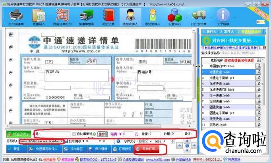Open 淘宝订单打印 Taobao order printing
The width and height of the screenshot is (271, 163).
pyautogui.click(x=62, y=17)
